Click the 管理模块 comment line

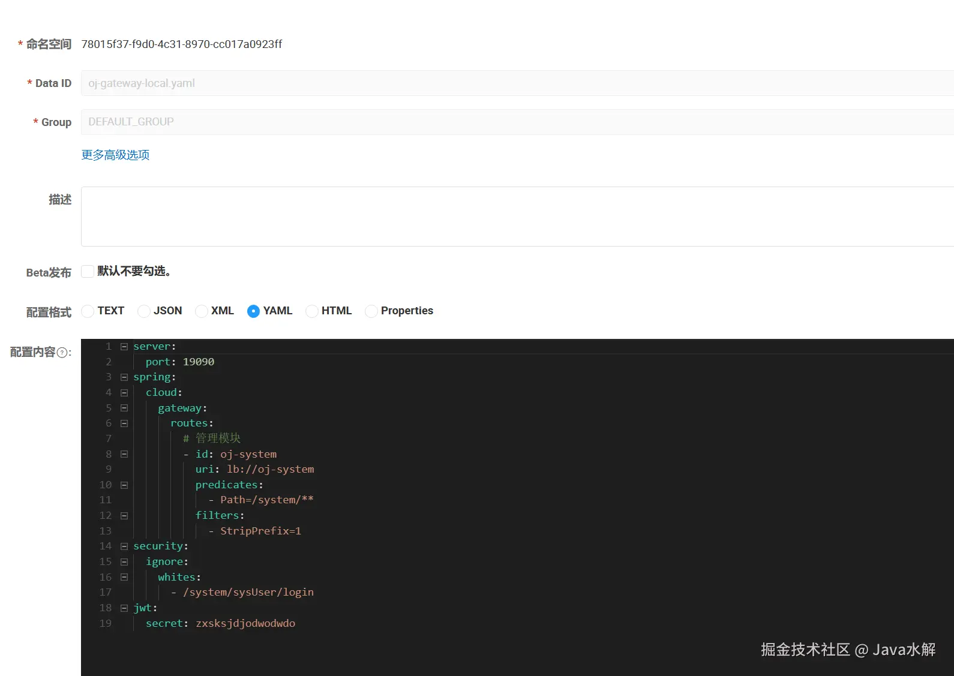[x=212, y=438]
